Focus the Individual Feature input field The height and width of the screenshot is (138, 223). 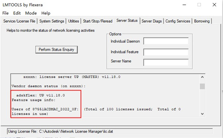click(x=166, y=52)
